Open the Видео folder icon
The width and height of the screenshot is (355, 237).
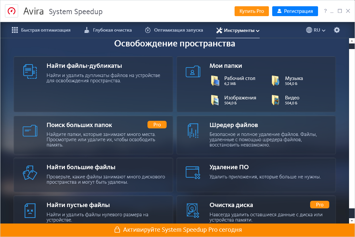[x=275, y=100]
